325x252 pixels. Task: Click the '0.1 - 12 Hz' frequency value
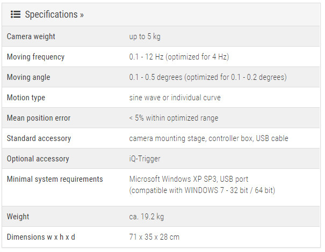[x=179, y=57]
